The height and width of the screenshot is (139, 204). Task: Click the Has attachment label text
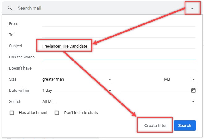pos(33,113)
